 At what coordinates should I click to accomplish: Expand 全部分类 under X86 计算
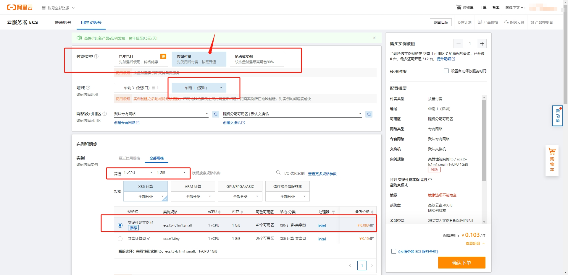(x=146, y=196)
